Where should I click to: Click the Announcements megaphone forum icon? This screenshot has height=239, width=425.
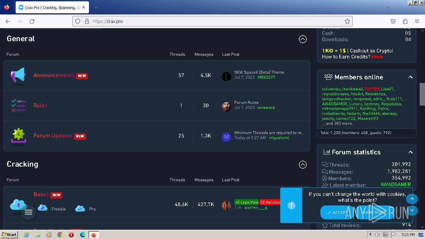18,76
